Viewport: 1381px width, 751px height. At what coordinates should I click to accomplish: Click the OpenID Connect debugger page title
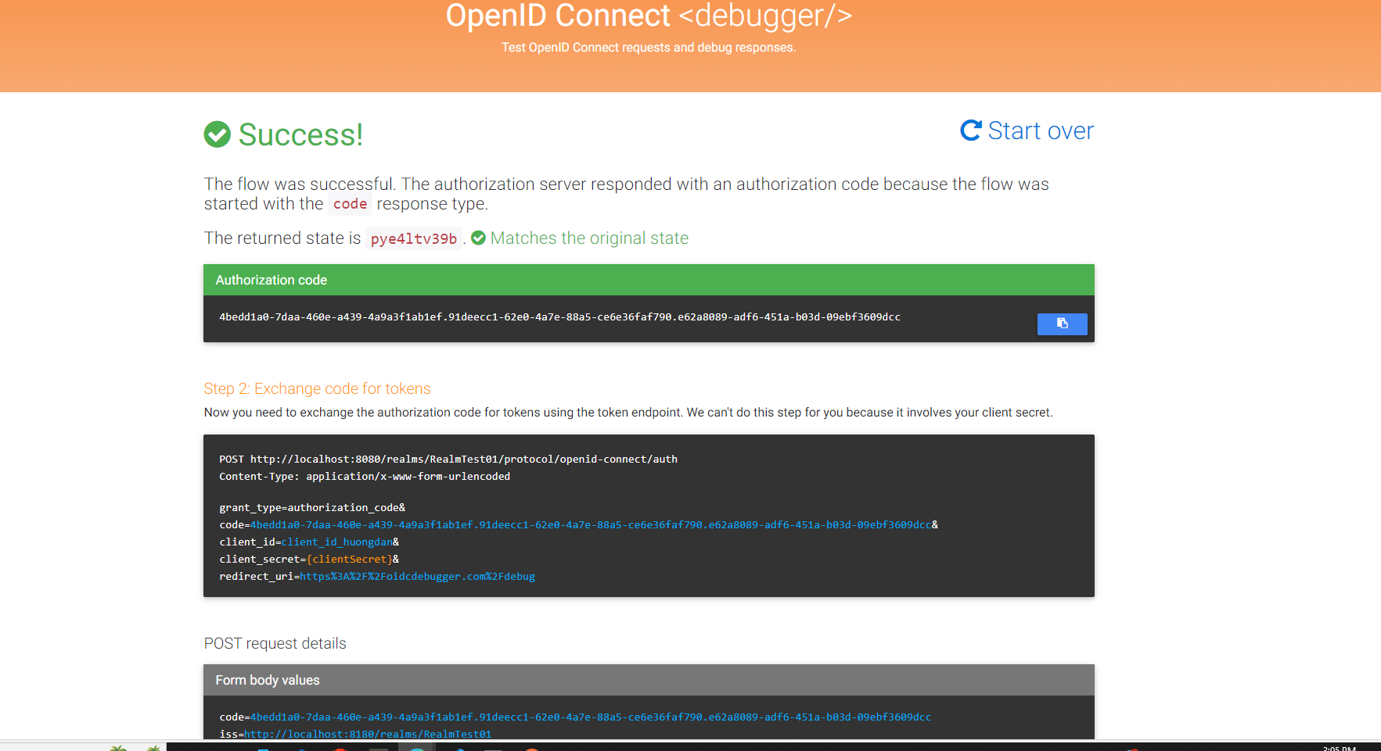pyautogui.click(x=649, y=16)
